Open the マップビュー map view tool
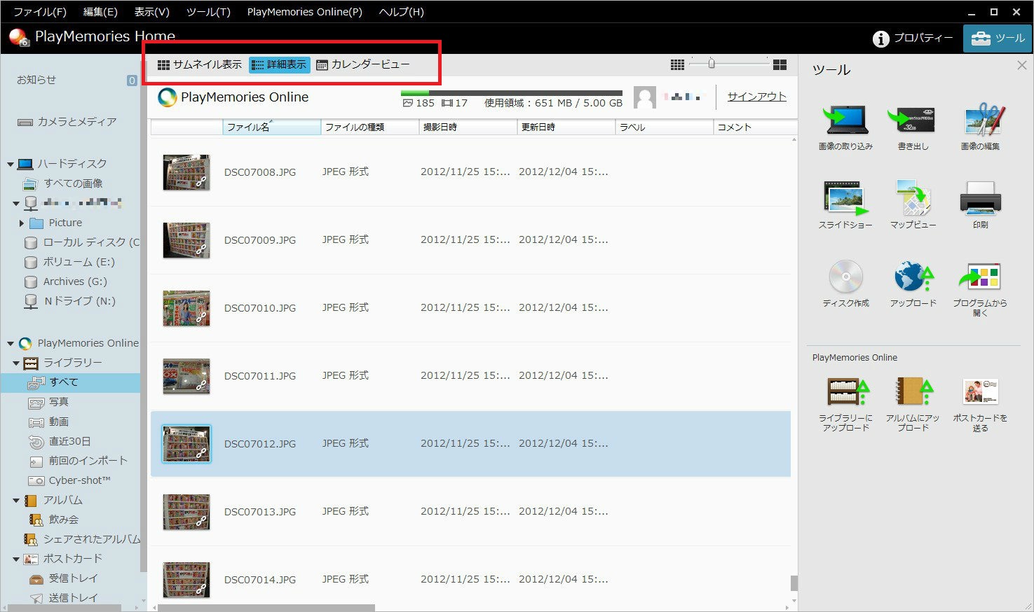Viewport: 1034px width, 612px height. [913, 199]
